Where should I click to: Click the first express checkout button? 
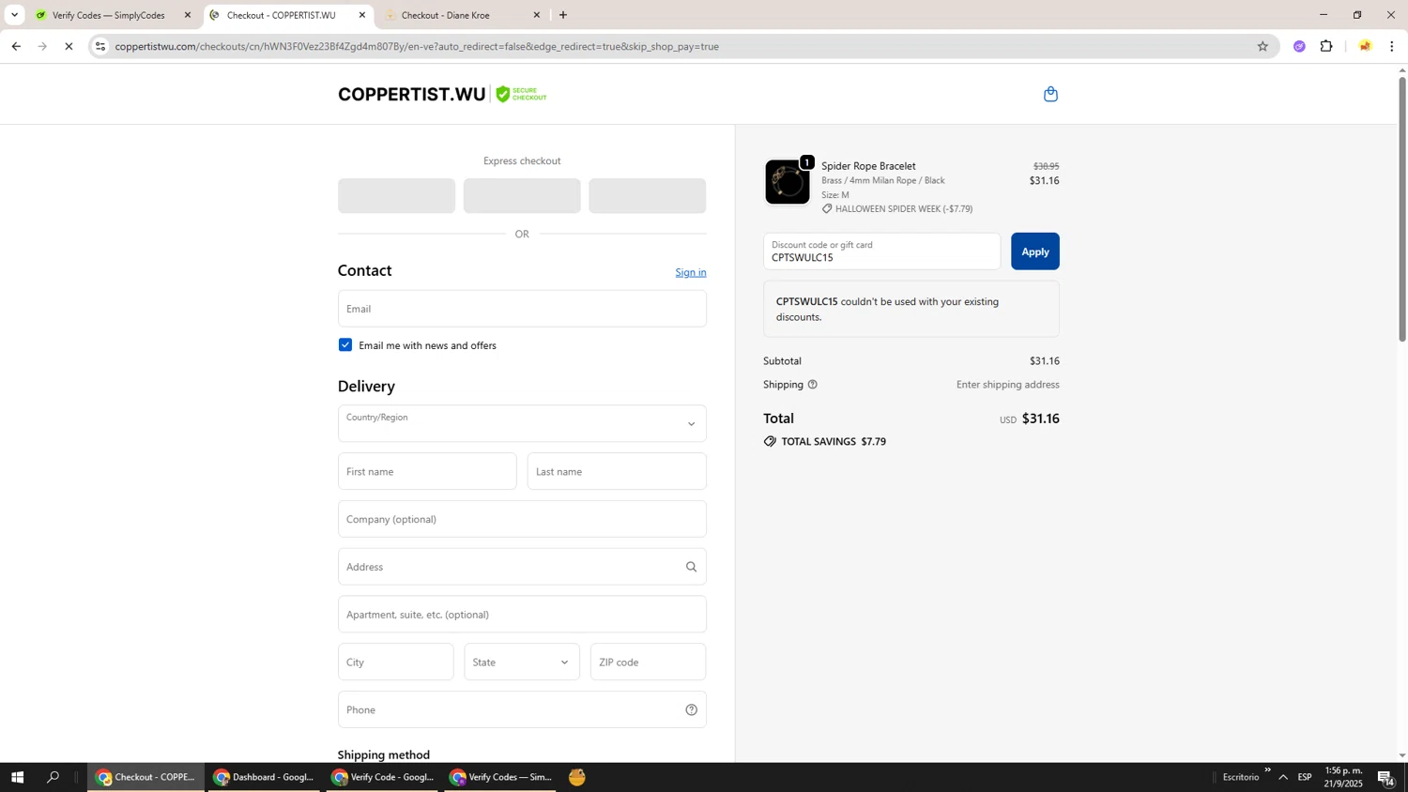pos(396,196)
